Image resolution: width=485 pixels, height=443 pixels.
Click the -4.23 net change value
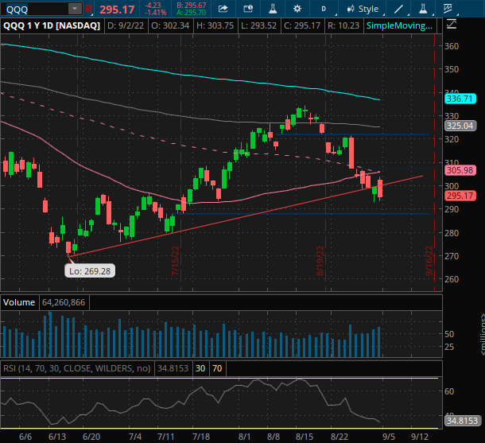coord(153,6)
